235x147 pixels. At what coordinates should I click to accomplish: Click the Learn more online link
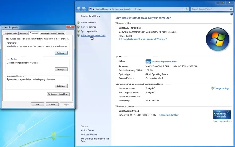pyautogui.click(x=222, y=121)
